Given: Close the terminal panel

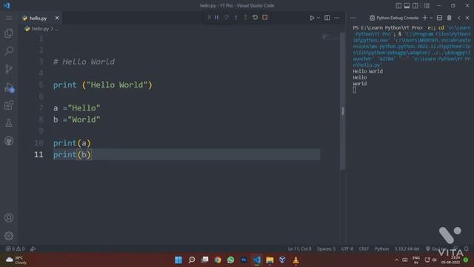Looking at the screenshot, I should (467, 18).
